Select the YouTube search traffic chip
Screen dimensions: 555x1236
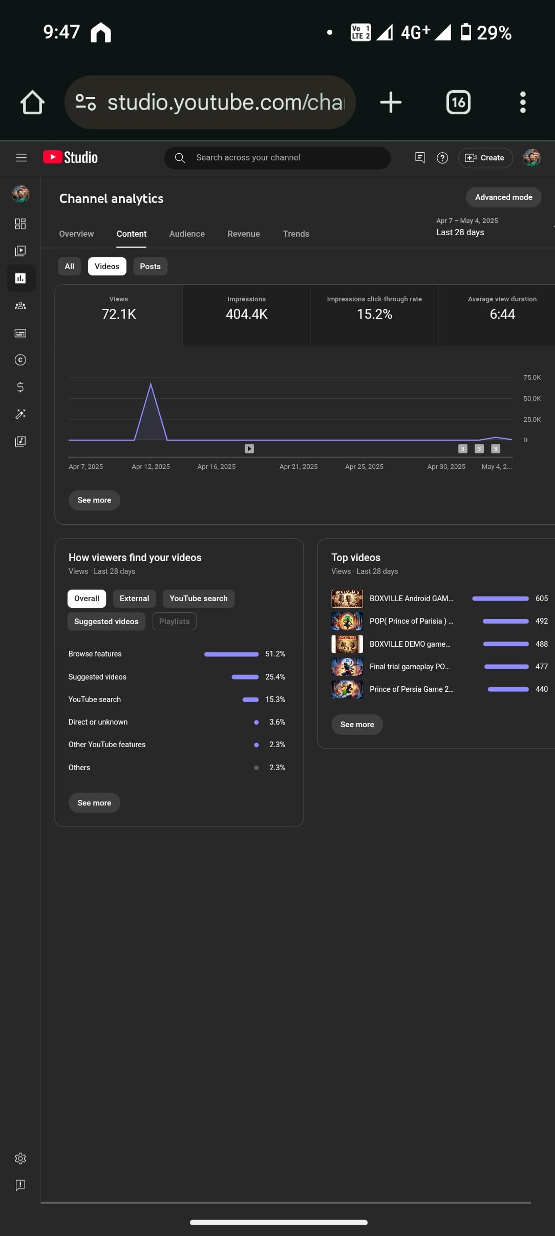(198, 599)
